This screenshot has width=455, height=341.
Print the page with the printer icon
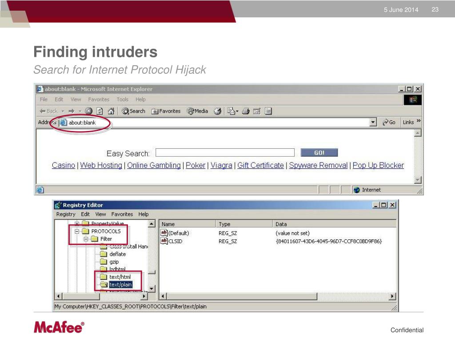246,111
